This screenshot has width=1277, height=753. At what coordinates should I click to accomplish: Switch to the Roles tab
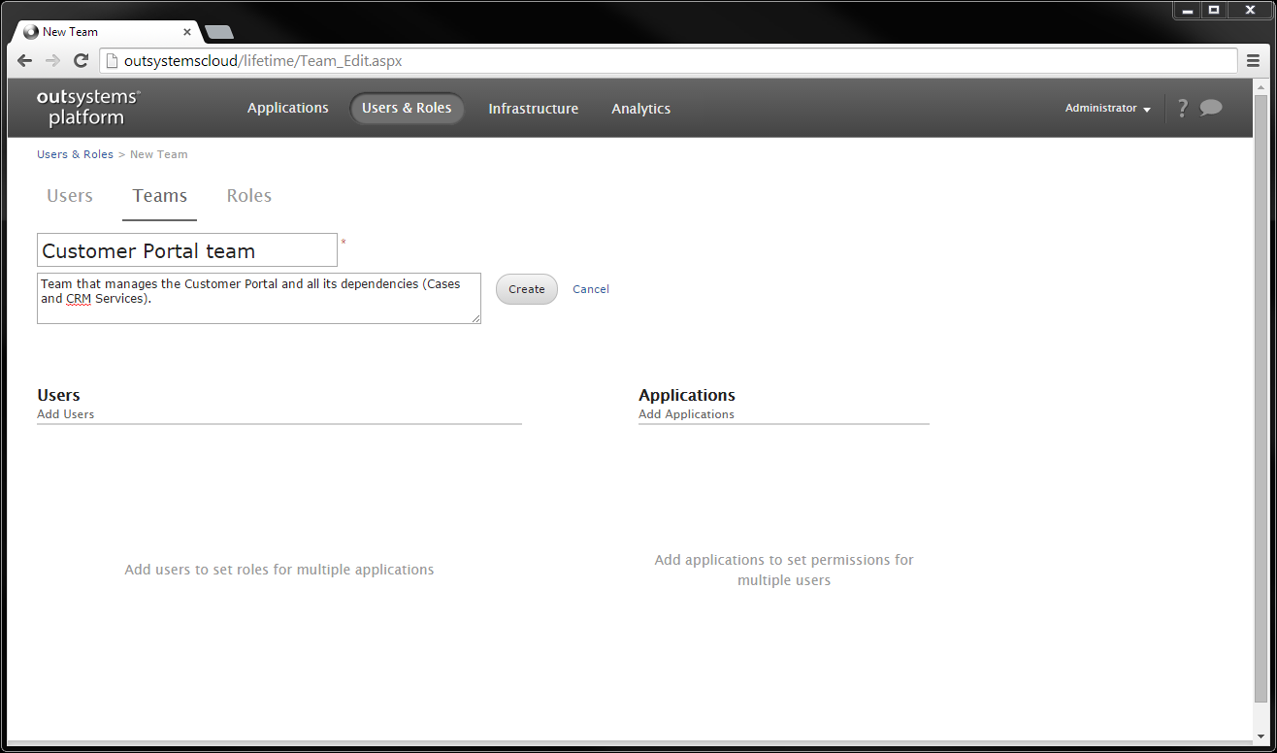coord(248,195)
